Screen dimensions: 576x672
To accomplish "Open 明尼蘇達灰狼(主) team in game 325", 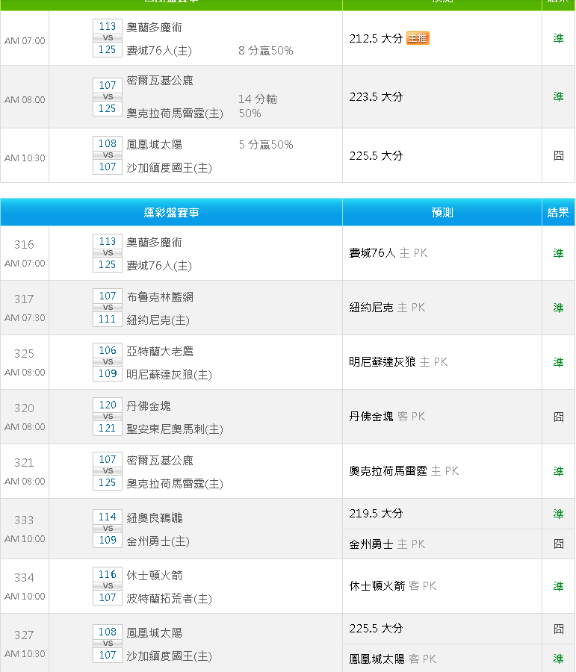I will coord(169,375).
